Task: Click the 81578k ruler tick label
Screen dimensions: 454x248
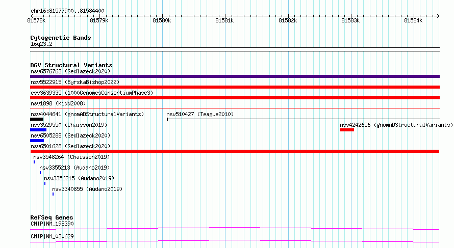Action: coord(36,20)
